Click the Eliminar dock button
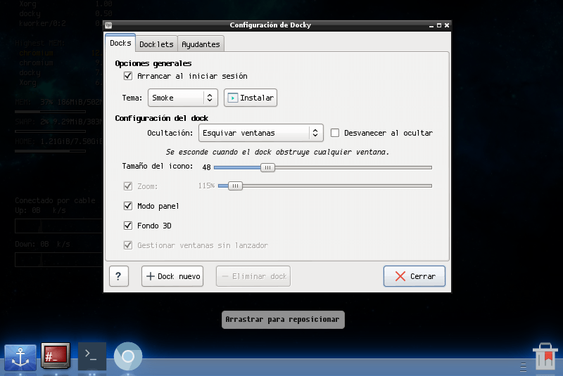This screenshot has width=563, height=376. click(x=253, y=276)
